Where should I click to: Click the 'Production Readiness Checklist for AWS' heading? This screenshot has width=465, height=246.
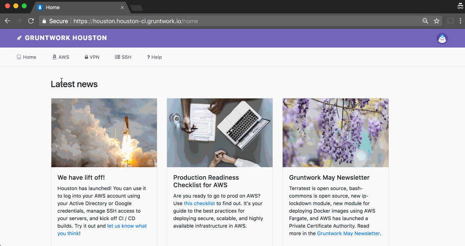[x=206, y=181]
